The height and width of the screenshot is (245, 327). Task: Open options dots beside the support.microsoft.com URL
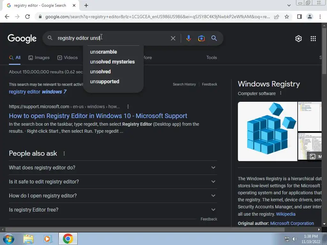pyautogui.click(x=128, y=107)
